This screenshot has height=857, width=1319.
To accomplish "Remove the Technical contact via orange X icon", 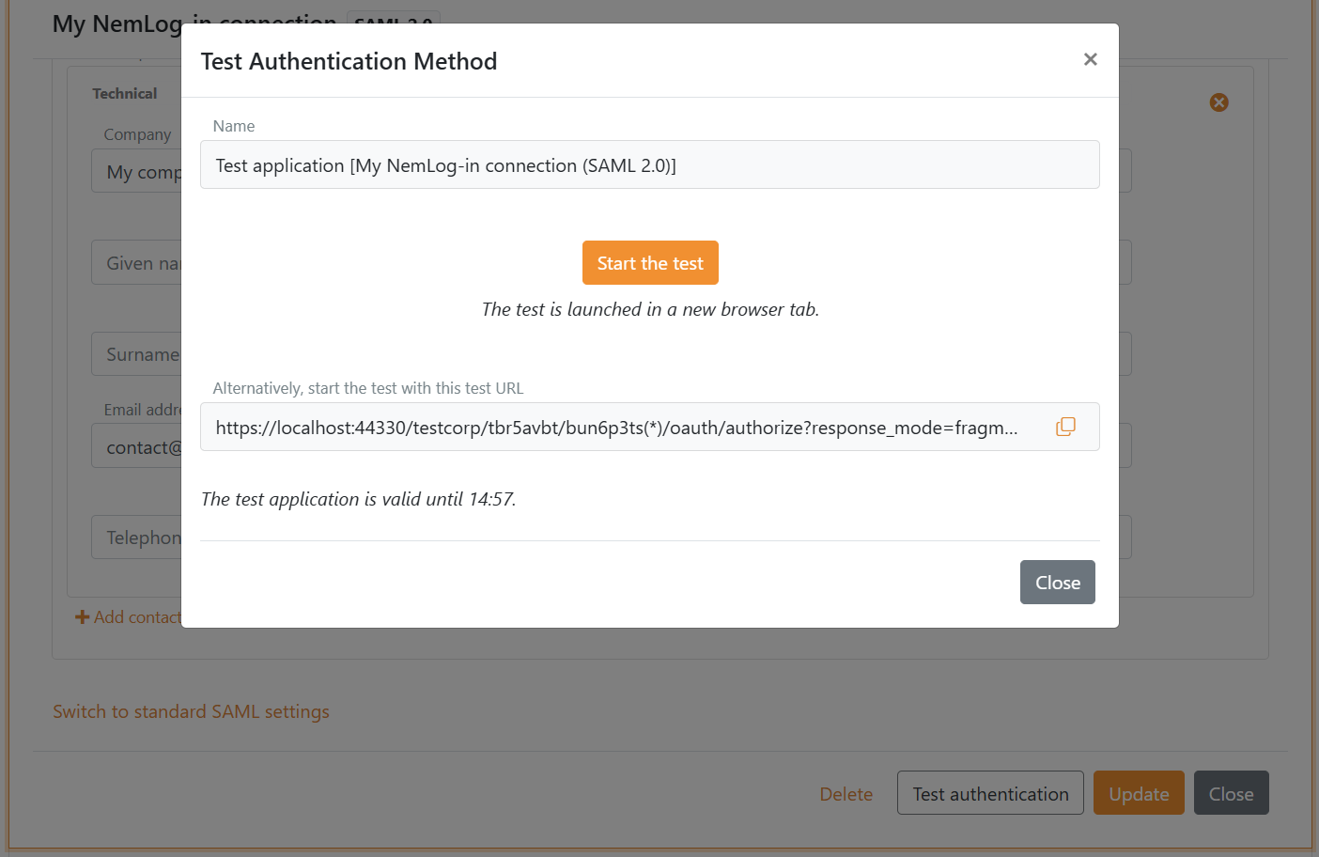I will pyautogui.click(x=1218, y=102).
